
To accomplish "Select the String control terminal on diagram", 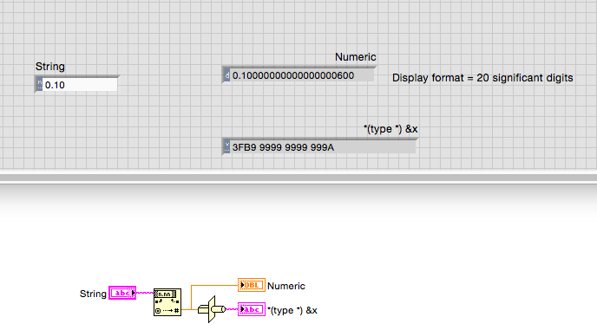I will 122,293.
